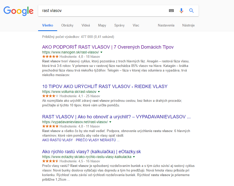Screen dimensions: 234x186
Task: Open the 'PREČO VLASY NERASTÚ' sitelink
Action: tap(96, 140)
